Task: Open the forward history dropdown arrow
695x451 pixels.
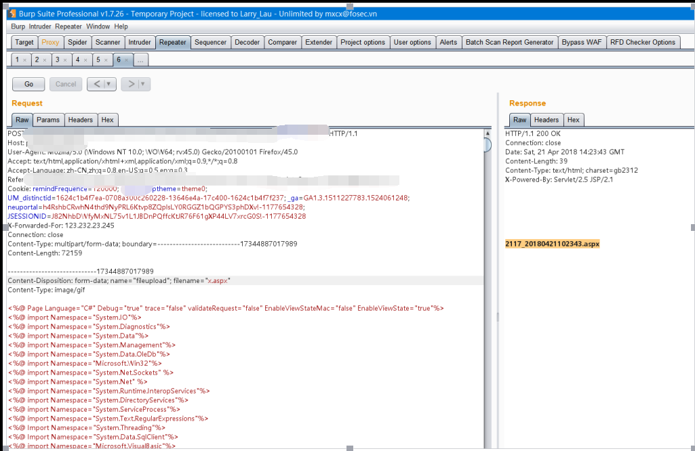Action: (142, 84)
